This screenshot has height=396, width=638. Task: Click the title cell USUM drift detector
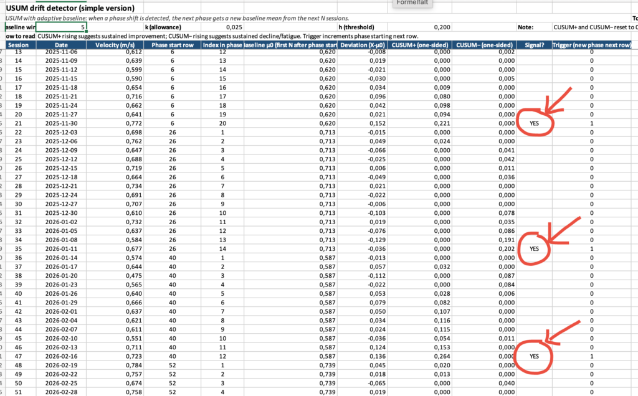tap(70, 8)
